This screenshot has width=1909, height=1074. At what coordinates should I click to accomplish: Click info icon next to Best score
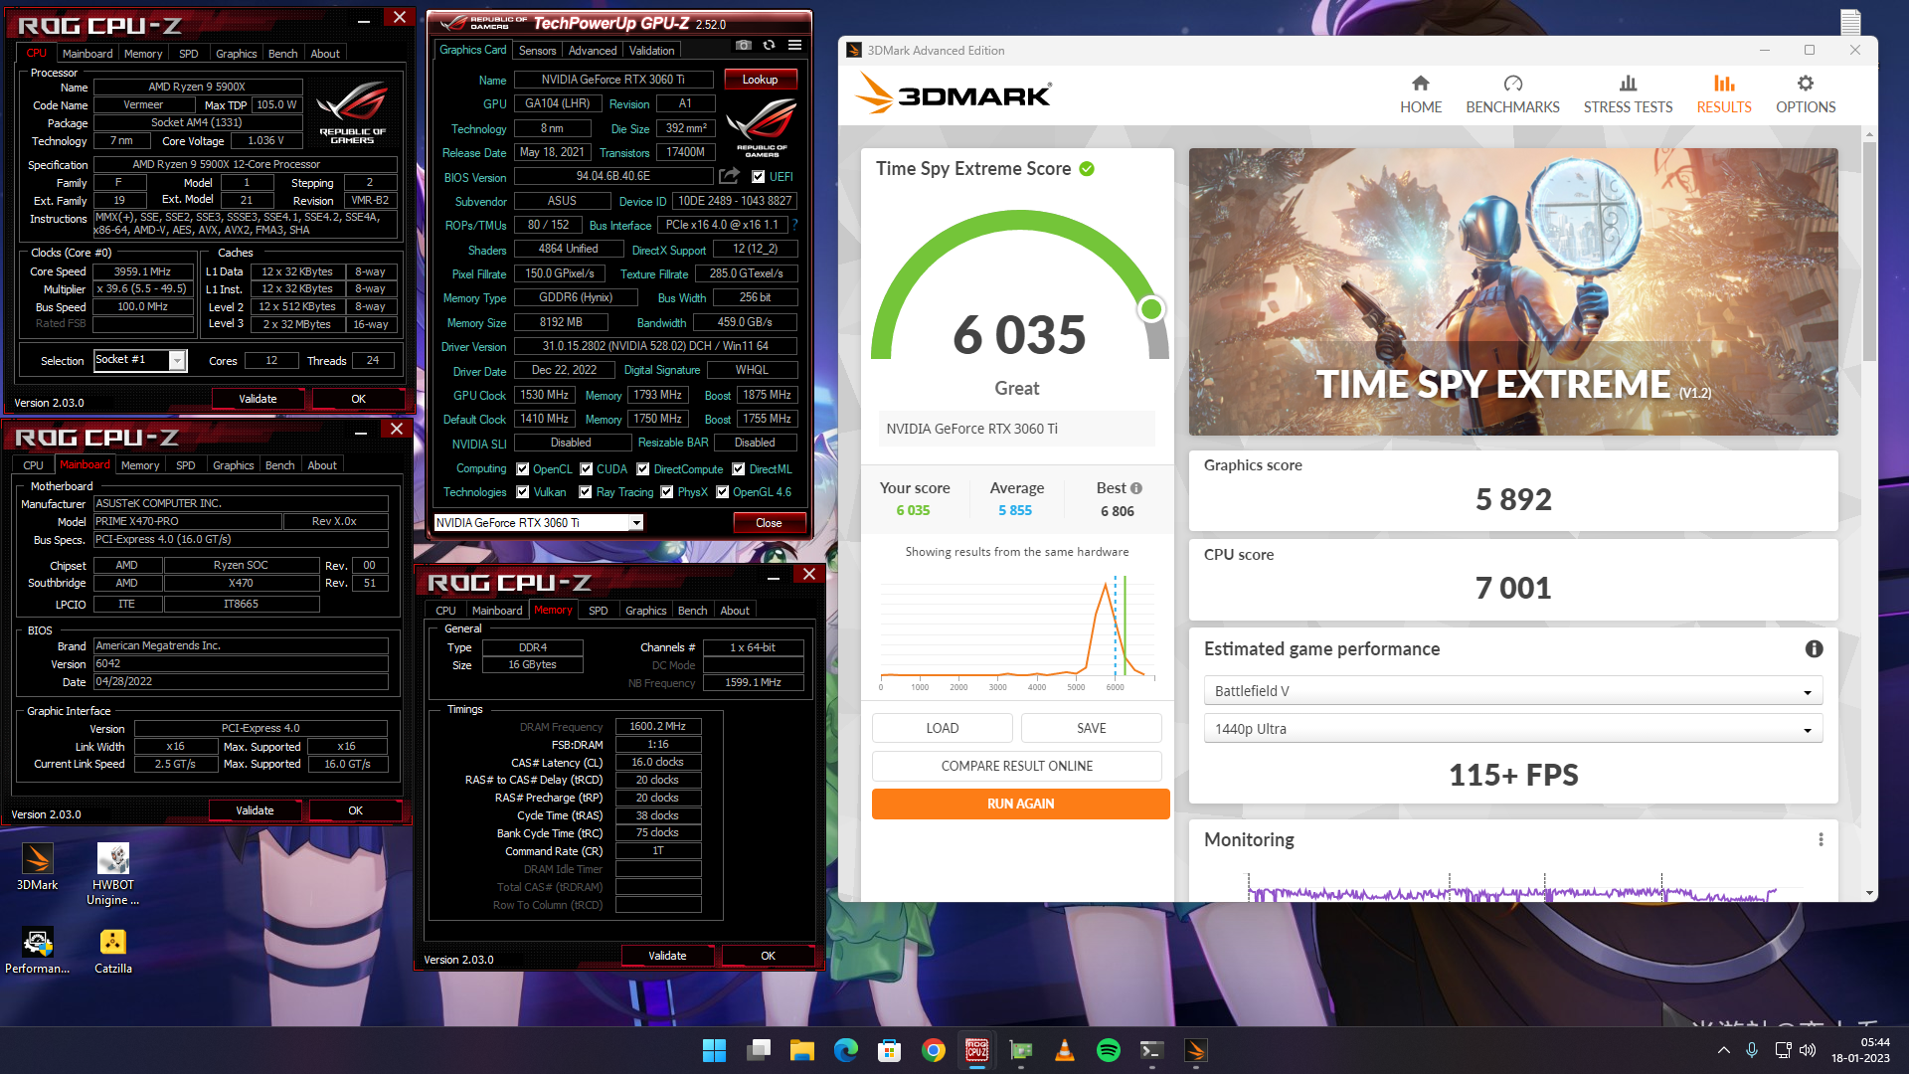click(1136, 488)
